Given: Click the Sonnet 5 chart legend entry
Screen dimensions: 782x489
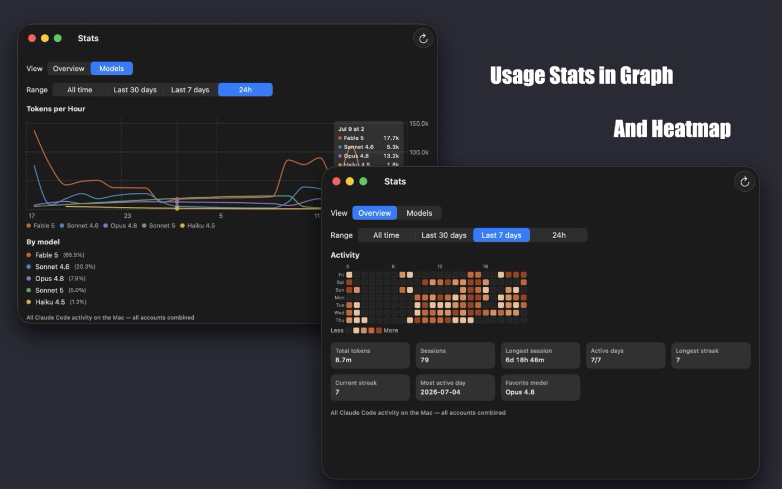Looking at the screenshot, I should click(159, 226).
